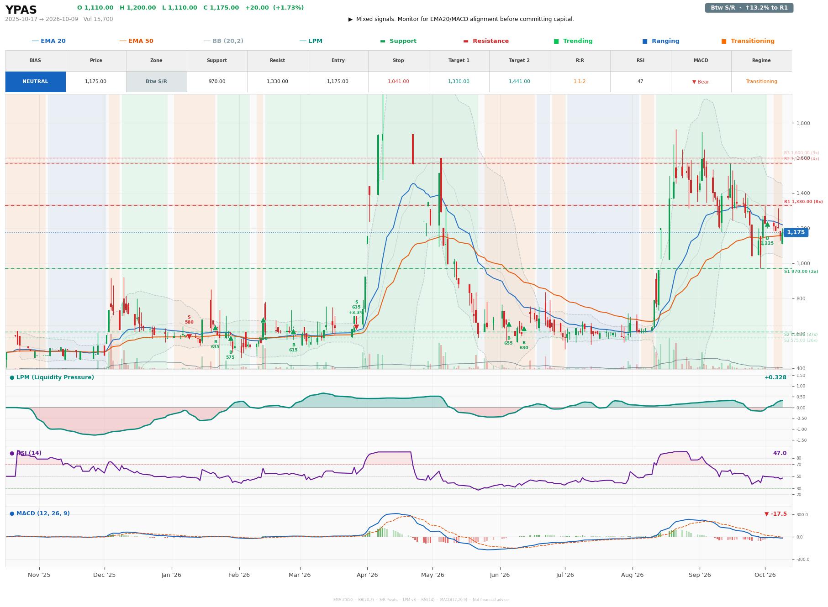
Task: Click the 1,175 current price tag
Action: (796, 233)
